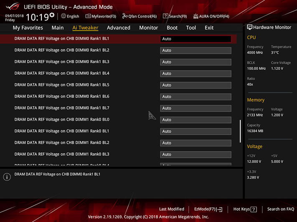This screenshot has height=222, width=297.
Task: Click Last Modified
Action: click(x=172, y=209)
